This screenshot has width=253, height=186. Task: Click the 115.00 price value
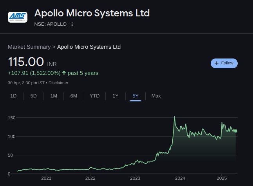[26, 62]
